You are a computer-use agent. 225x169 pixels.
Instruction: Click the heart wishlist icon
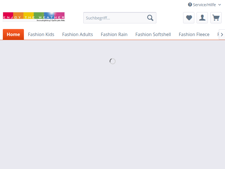point(189,18)
